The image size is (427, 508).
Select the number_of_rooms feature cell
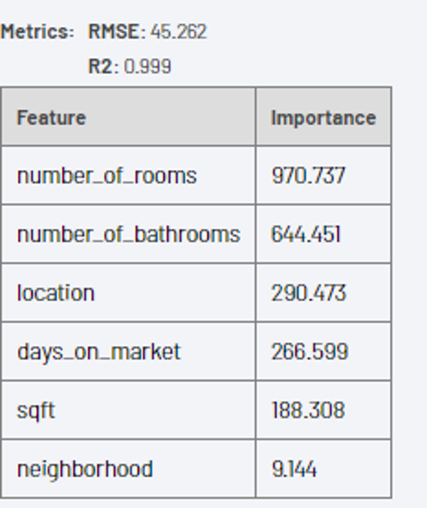(129, 175)
